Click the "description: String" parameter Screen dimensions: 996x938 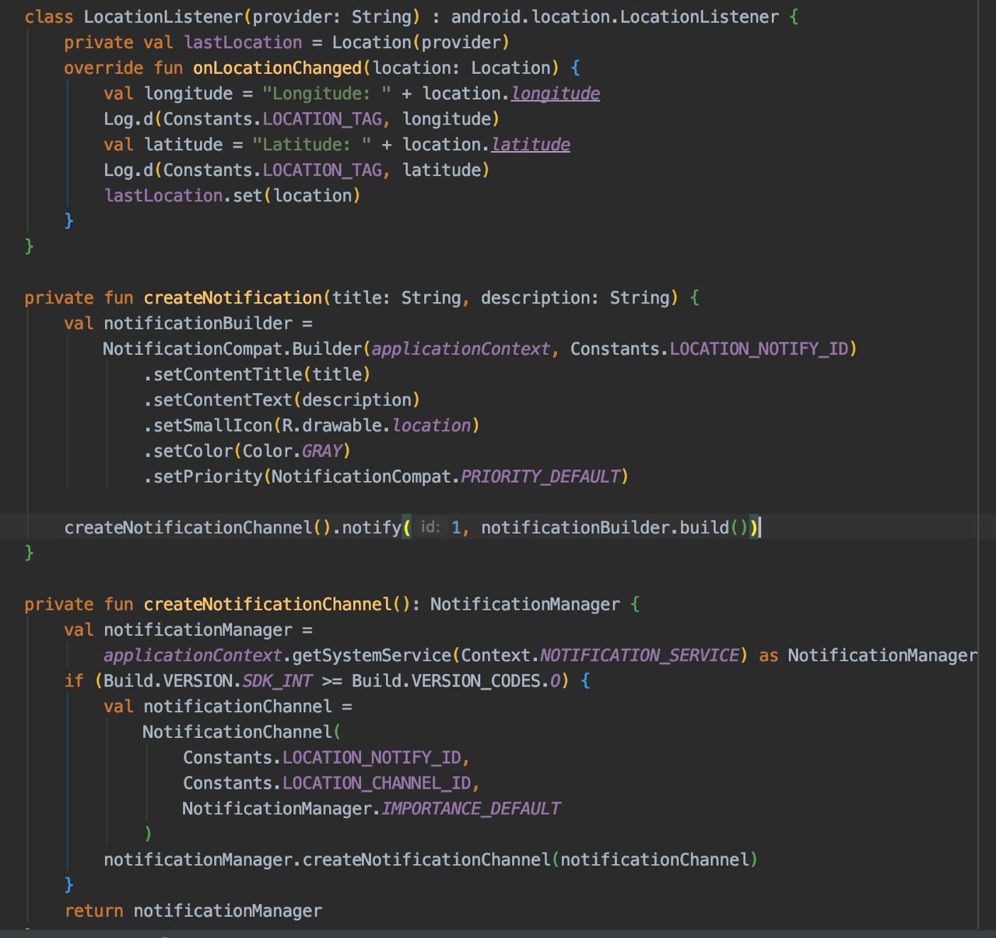pyautogui.click(x=575, y=297)
